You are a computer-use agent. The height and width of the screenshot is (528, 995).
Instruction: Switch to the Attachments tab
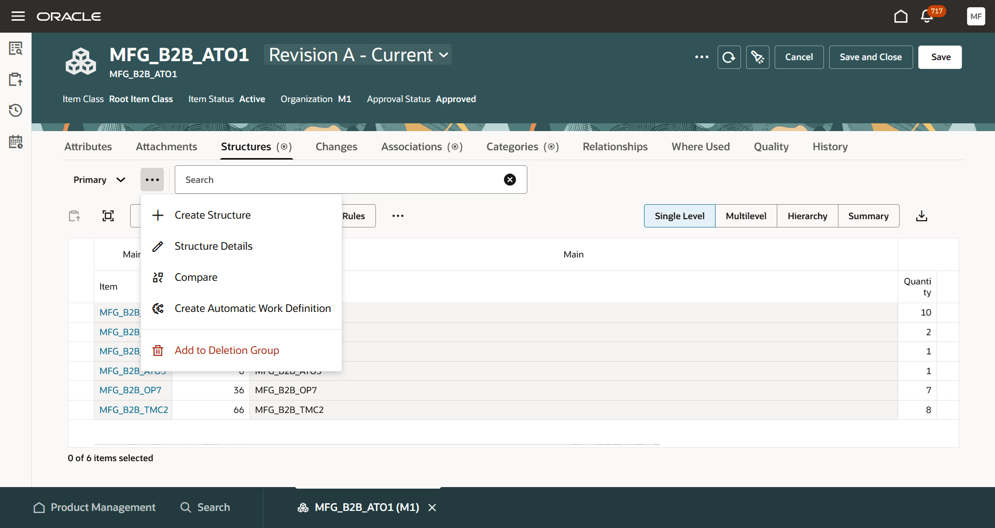(x=166, y=147)
